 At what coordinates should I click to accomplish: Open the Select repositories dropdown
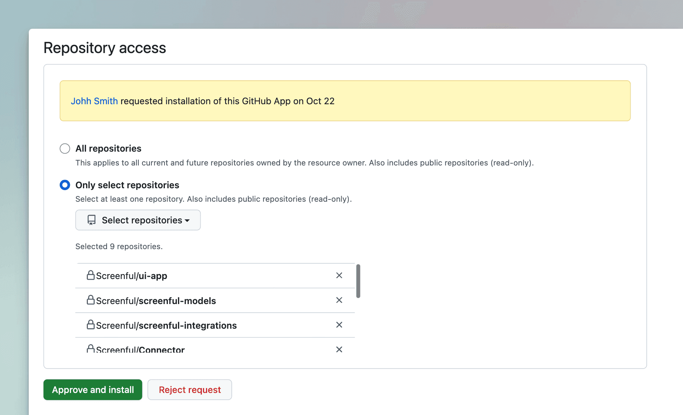(138, 220)
